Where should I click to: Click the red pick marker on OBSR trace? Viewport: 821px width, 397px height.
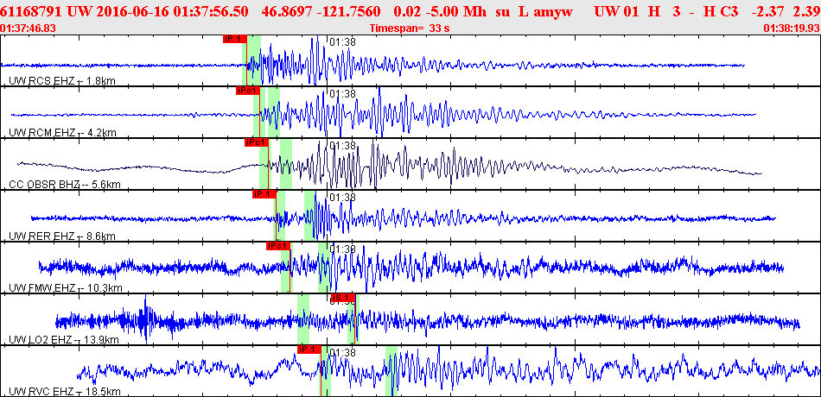coord(257,142)
